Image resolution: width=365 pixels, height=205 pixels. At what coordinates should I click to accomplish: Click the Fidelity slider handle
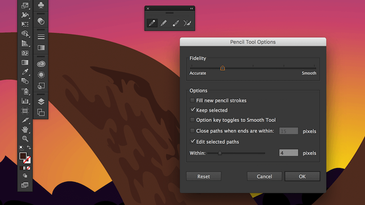[222, 68]
